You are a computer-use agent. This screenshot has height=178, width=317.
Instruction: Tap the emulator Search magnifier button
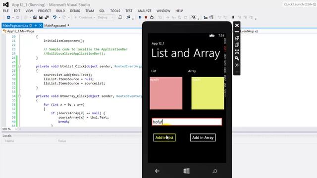tap(215, 171)
